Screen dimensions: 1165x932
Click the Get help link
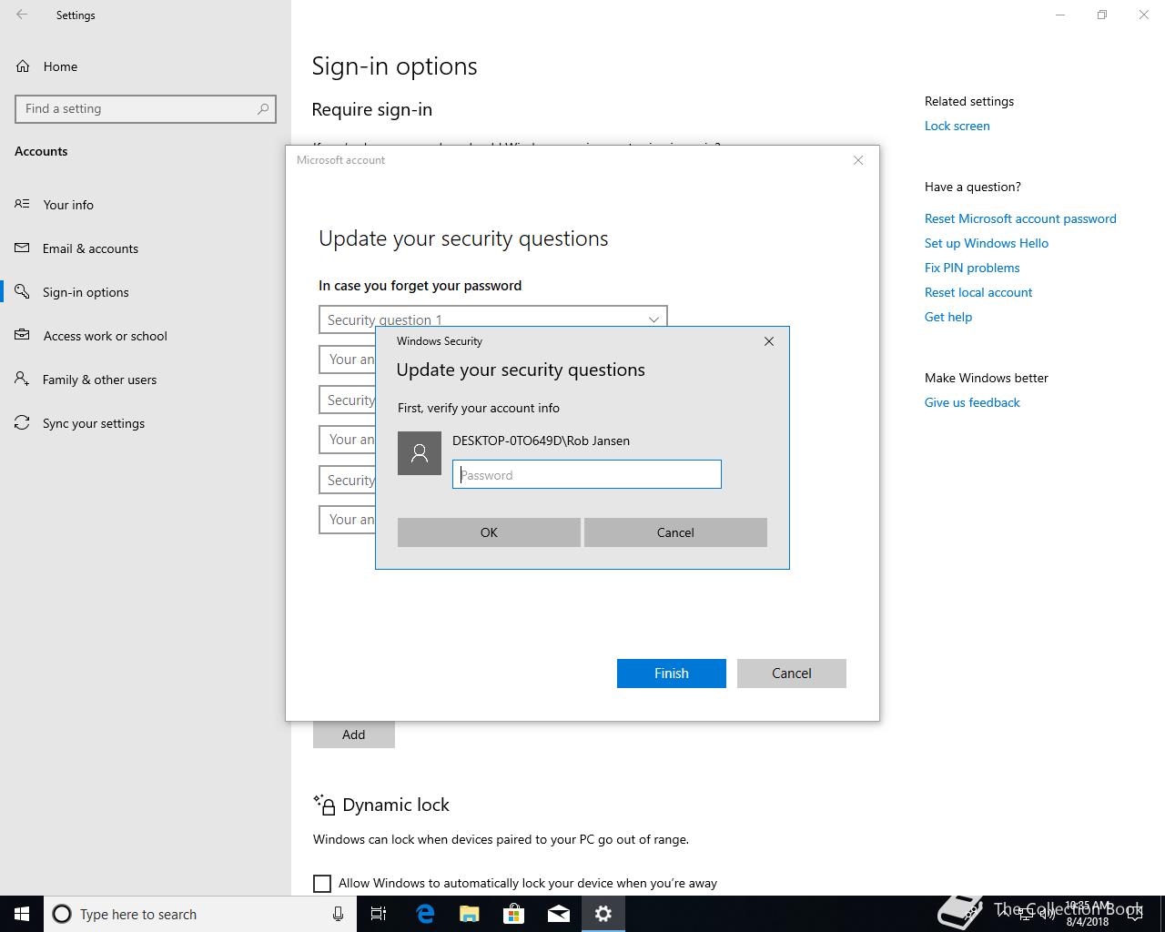[x=948, y=317]
